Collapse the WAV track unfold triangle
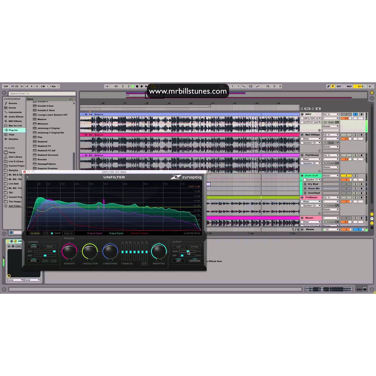 coord(302,115)
